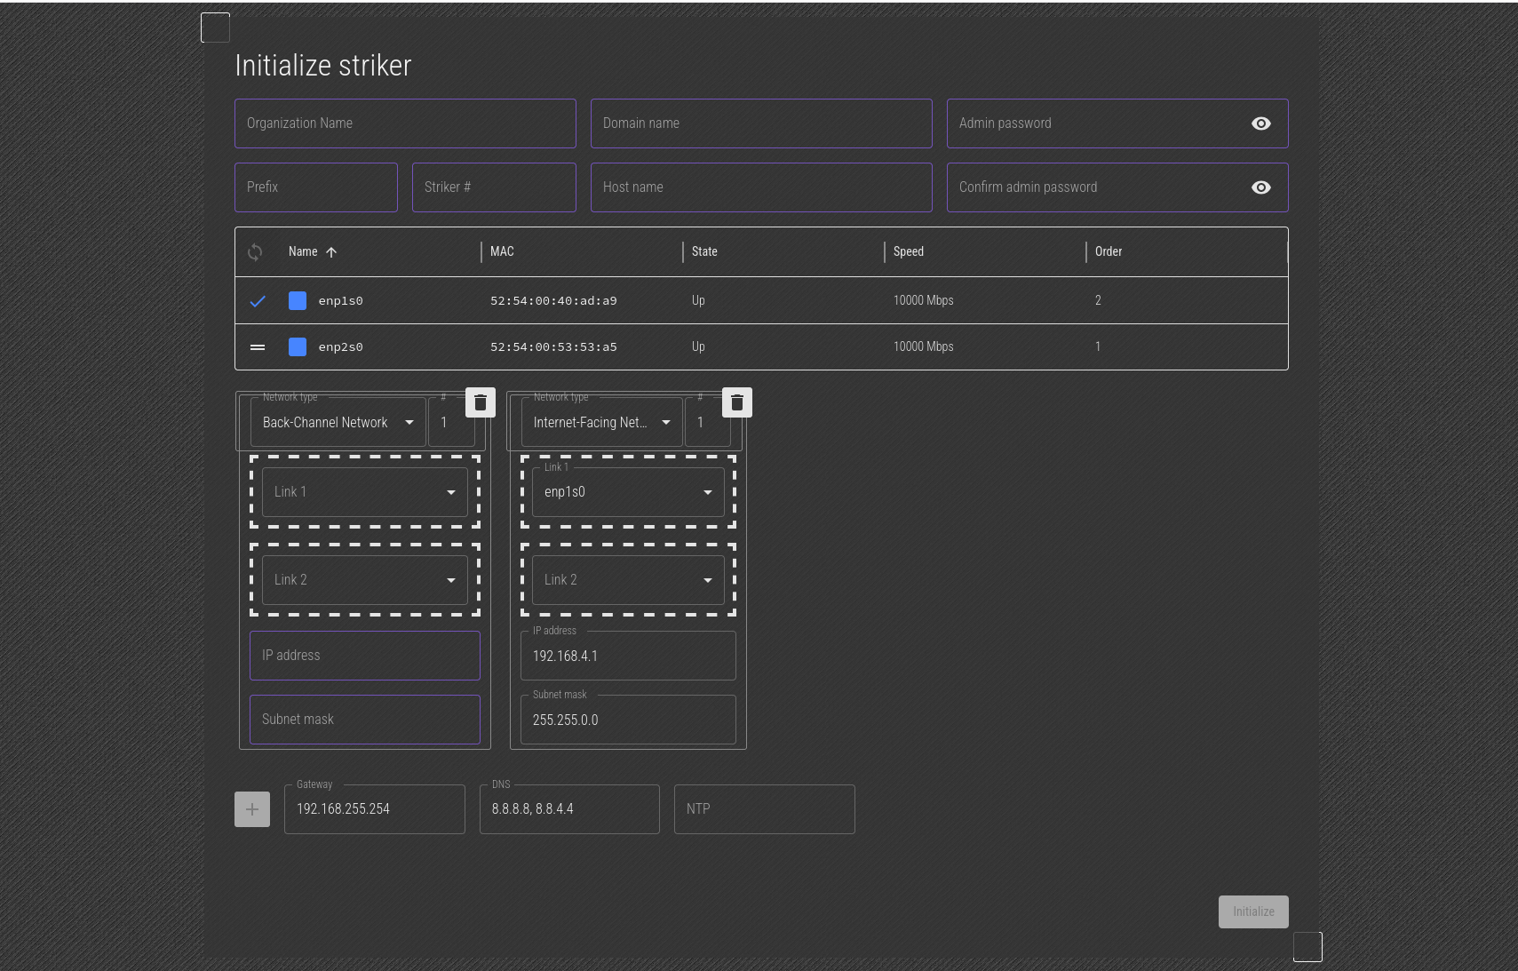Viewport: 1518px width, 971px height.
Task: Edit the IP address field containing 192.168.4.1
Action: pos(628,656)
